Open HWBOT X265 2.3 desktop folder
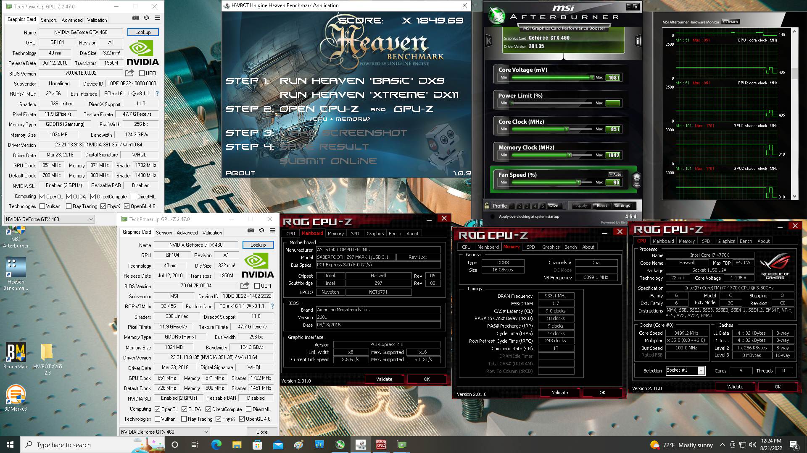The width and height of the screenshot is (807, 453). pyautogui.click(x=47, y=359)
